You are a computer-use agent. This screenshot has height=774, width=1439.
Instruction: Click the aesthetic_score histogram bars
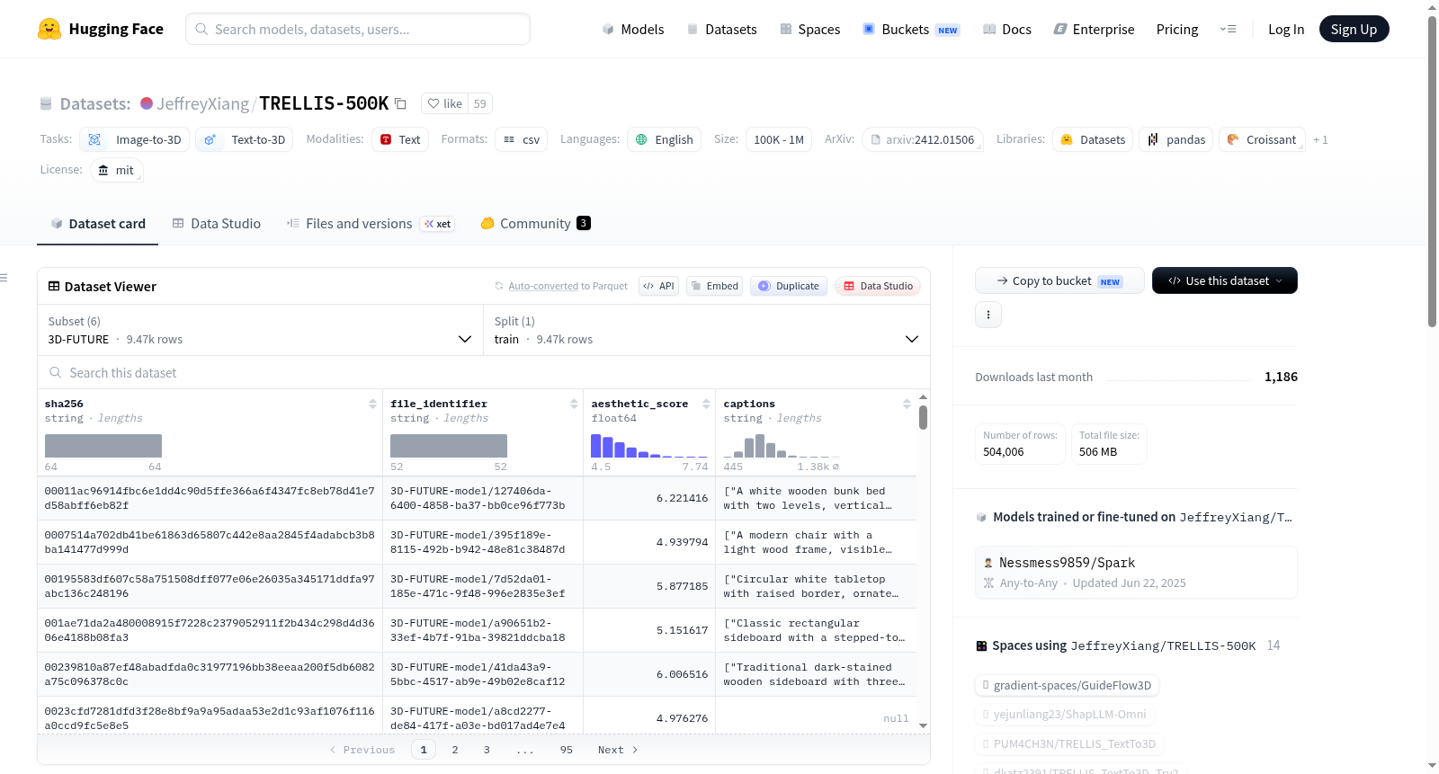coord(649,446)
